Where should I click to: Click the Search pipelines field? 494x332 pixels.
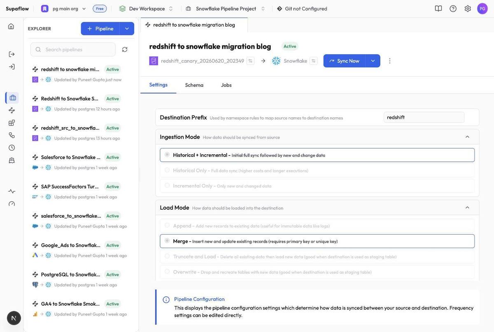click(x=73, y=49)
